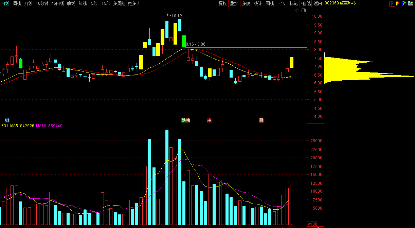Toggle the 日线 daily period

click(5, 3)
